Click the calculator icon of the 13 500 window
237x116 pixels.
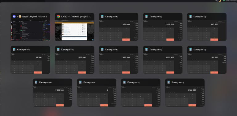(14, 50)
